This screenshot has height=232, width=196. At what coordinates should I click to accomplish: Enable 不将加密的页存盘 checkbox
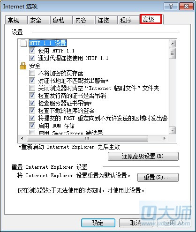click(32, 73)
